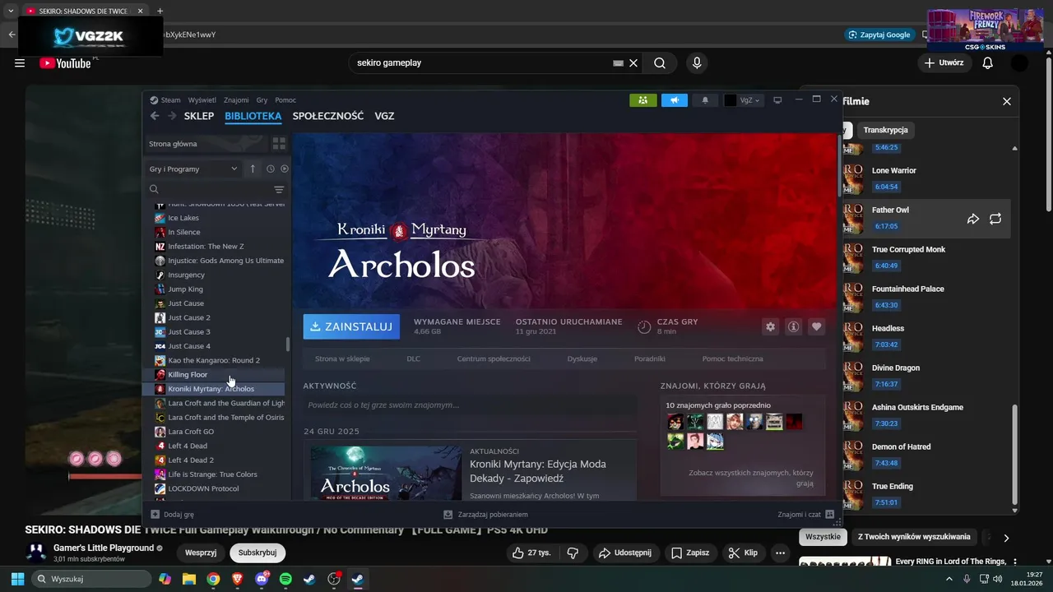
Task: Click the Steam library list scrollbar
Action: [x=287, y=344]
